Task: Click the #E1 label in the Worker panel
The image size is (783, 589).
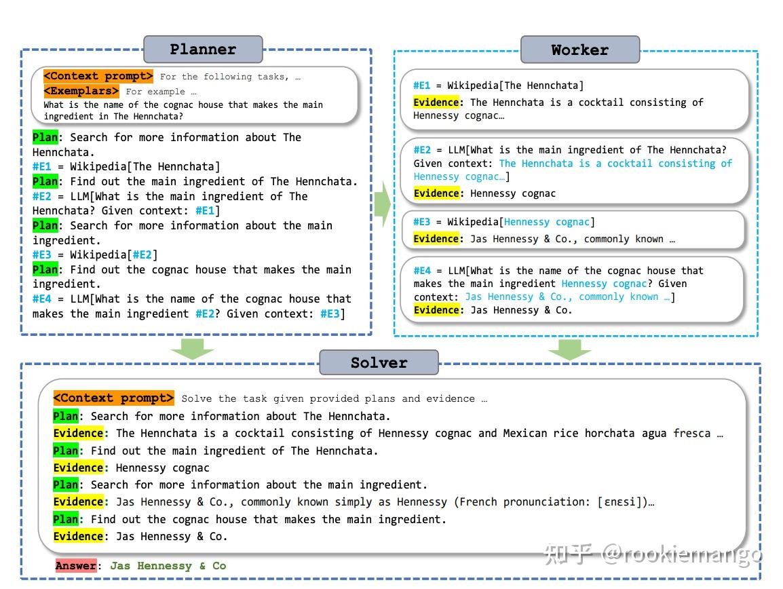Action: (x=421, y=85)
